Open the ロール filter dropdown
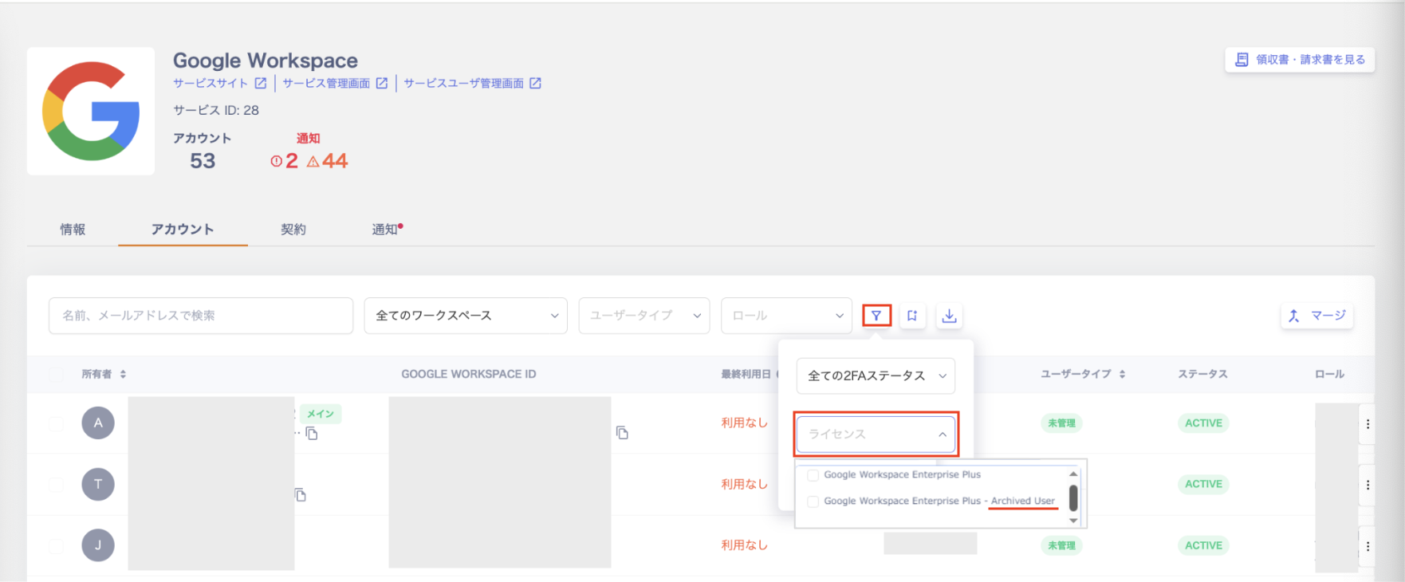 (x=786, y=316)
